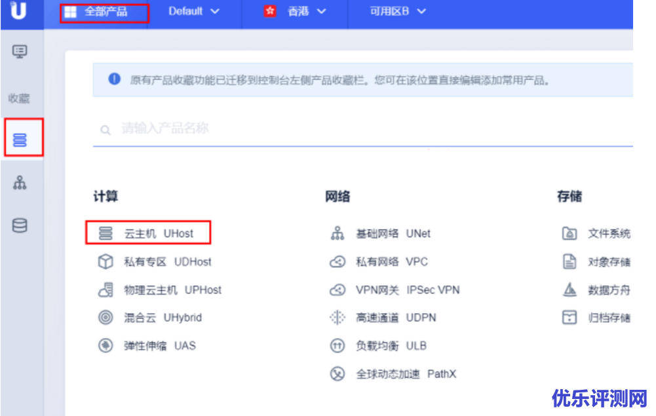
Task: Click the Hong Kong flag icon
Action: click(x=270, y=11)
